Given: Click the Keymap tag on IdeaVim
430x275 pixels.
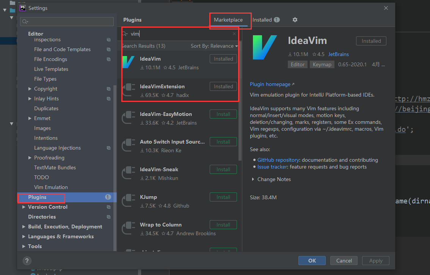Looking at the screenshot, I should click(x=322, y=65).
